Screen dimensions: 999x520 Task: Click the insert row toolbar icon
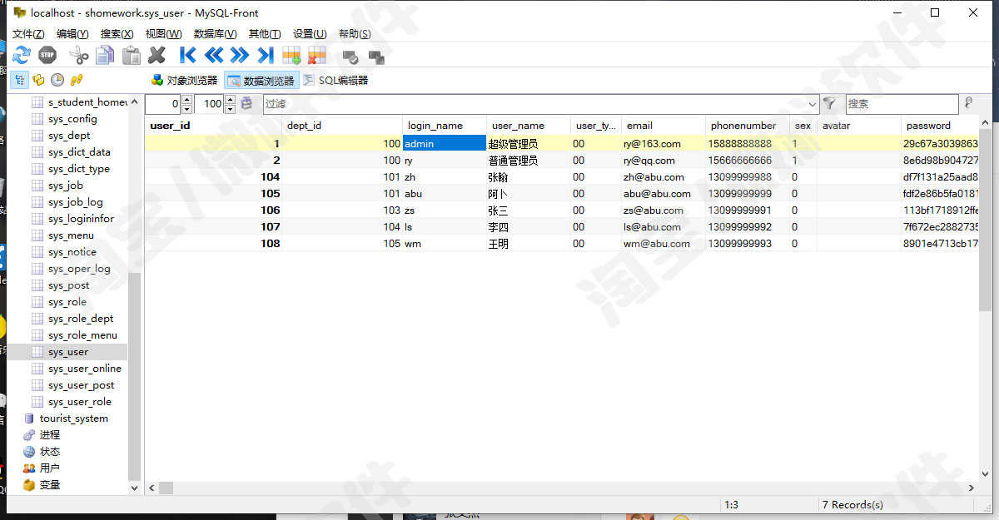[291, 56]
